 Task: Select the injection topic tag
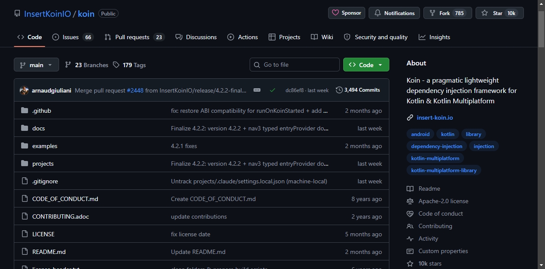coord(484,146)
